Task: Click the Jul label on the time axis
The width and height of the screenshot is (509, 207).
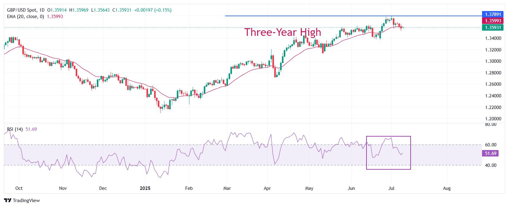Action: (391, 188)
